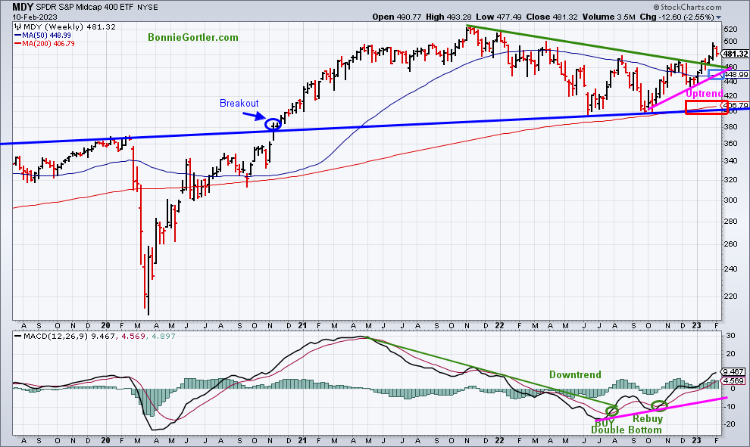Viewport: 750px width, 447px height.
Task: Click the blue MA(50) legend line swatch
Action: coord(17,36)
